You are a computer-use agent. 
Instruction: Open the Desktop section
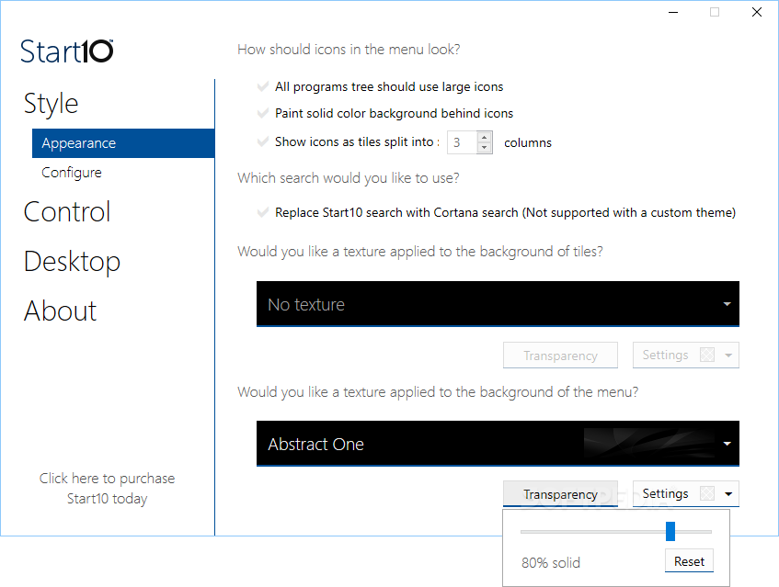[x=72, y=262]
